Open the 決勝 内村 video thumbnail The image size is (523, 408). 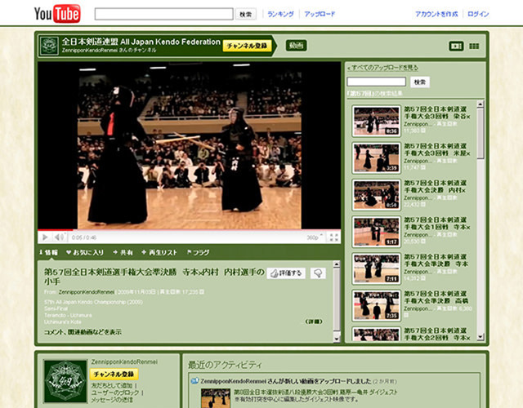(x=376, y=194)
